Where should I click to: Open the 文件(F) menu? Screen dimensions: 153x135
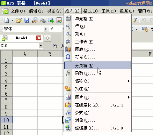pos(18,11)
